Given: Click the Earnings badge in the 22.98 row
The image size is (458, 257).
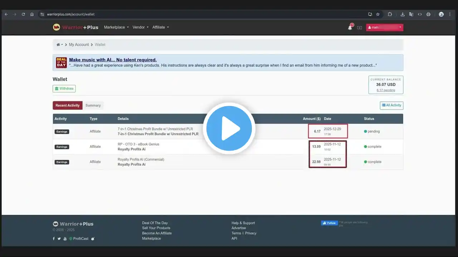Looking at the screenshot, I should [62, 162].
